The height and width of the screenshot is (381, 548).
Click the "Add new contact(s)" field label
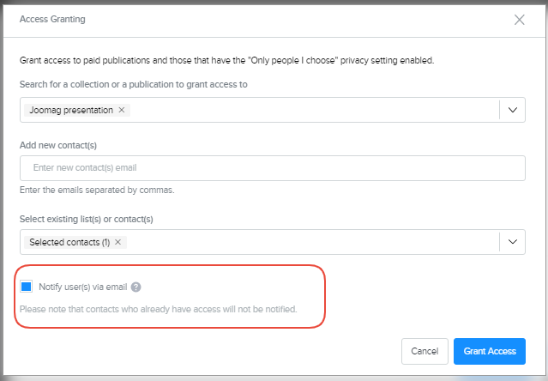pos(63,144)
